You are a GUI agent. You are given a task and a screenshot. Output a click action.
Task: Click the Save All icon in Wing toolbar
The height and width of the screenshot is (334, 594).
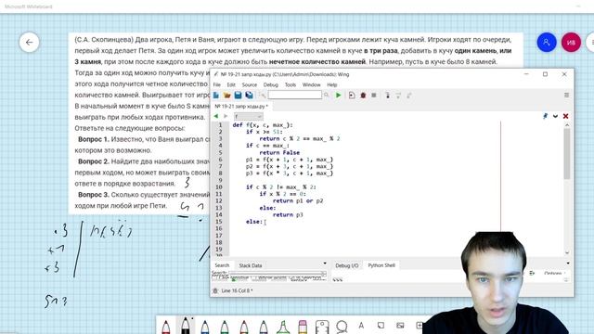[249, 95]
